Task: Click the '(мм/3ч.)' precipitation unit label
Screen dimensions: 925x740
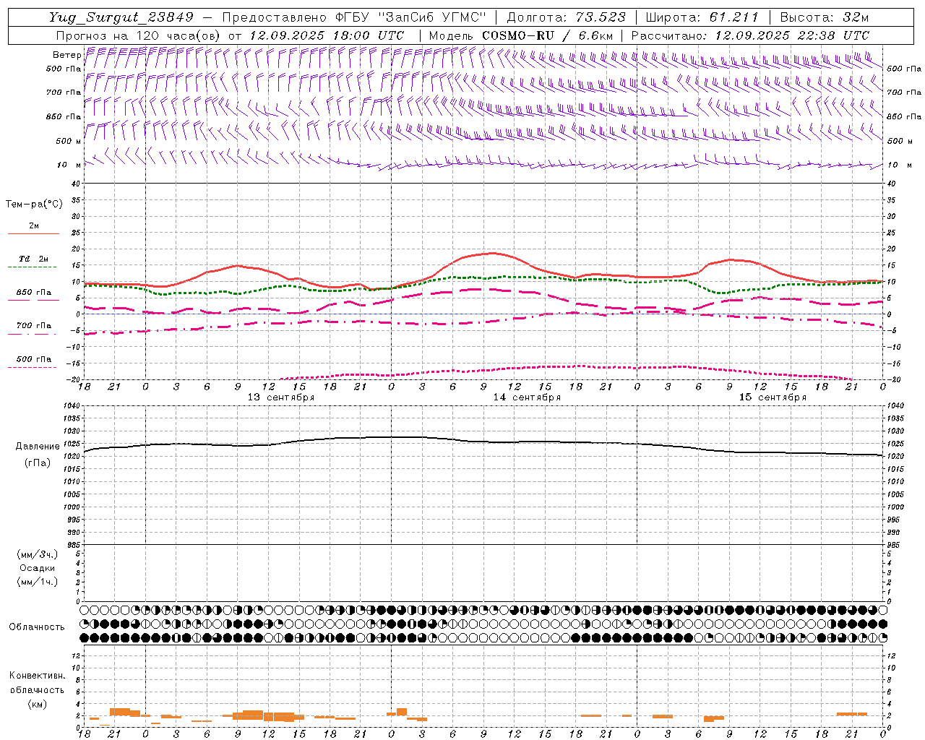Action: (38, 554)
